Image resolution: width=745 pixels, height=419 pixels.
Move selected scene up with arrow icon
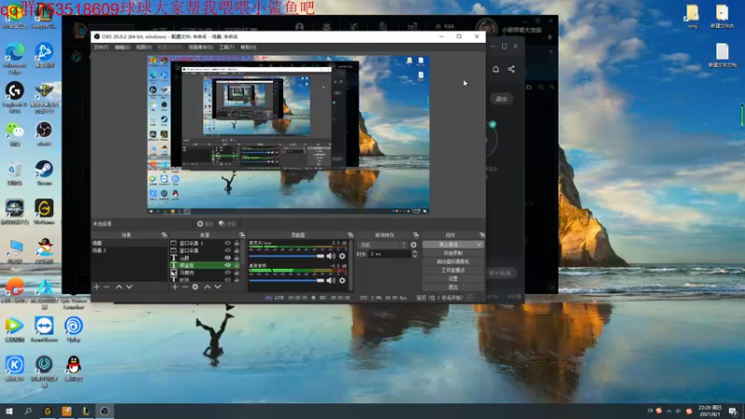click(x=118, y=287)
